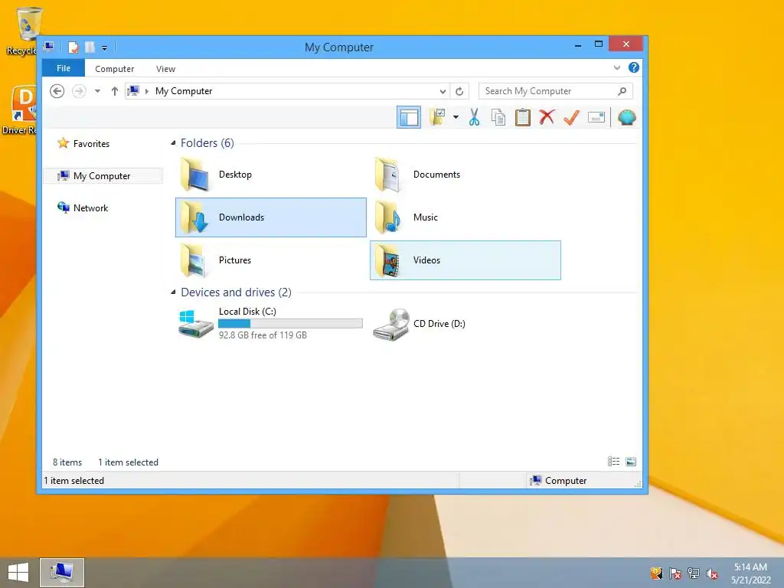Expand the address bar breadcrumb arrow

tap(146, 91)
